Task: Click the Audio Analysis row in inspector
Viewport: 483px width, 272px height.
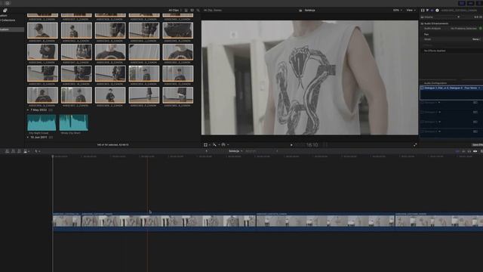Action: point(451,29)
